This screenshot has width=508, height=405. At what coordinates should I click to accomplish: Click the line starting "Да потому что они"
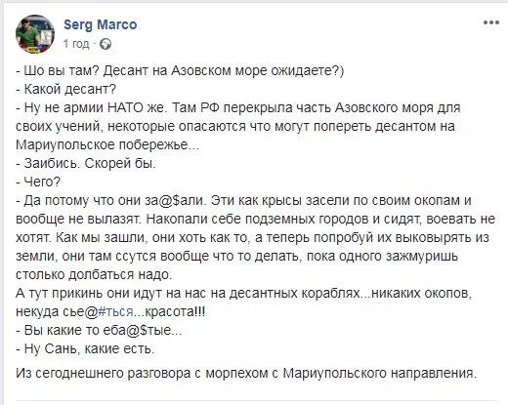(x=243, y=200)
